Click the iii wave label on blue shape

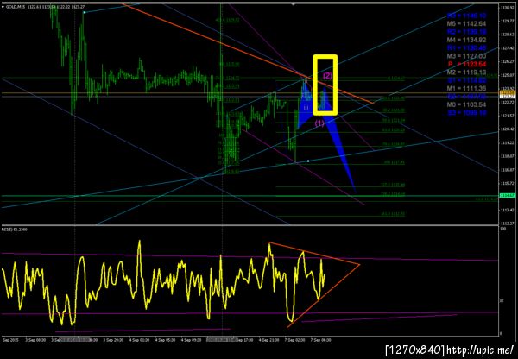(306, 108)
